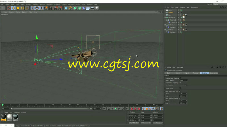Collapse the last Platonic hierarchy

tap(165, 30)
